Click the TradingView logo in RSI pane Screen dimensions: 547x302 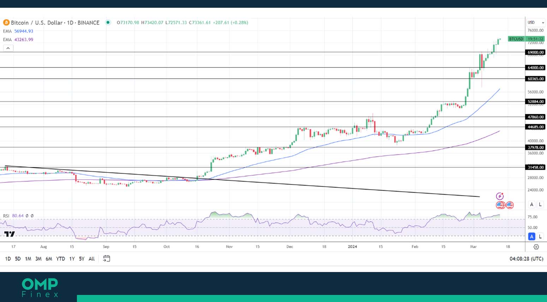coord(10,234)
